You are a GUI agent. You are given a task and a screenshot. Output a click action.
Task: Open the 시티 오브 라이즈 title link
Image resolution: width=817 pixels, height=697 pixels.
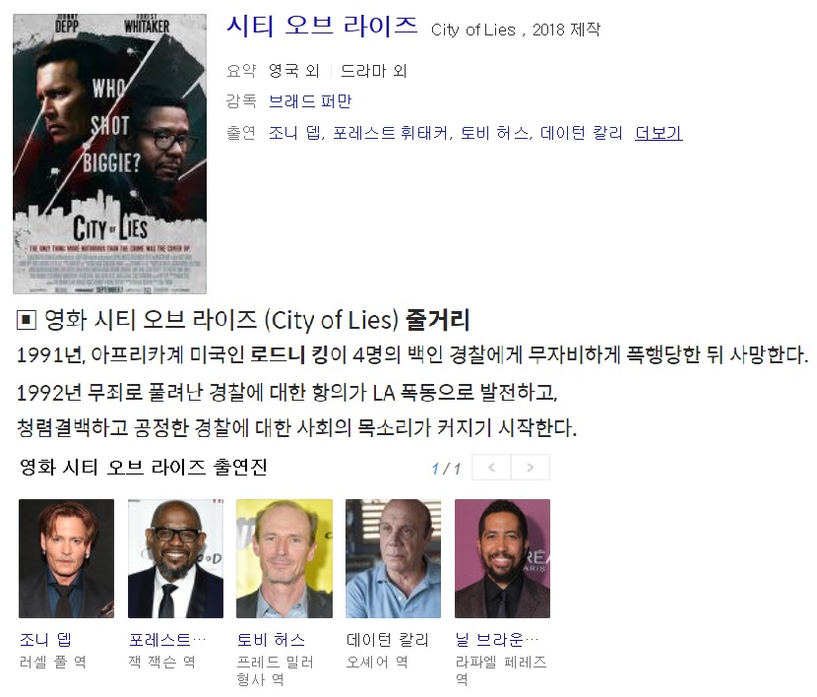click(322, 27)
